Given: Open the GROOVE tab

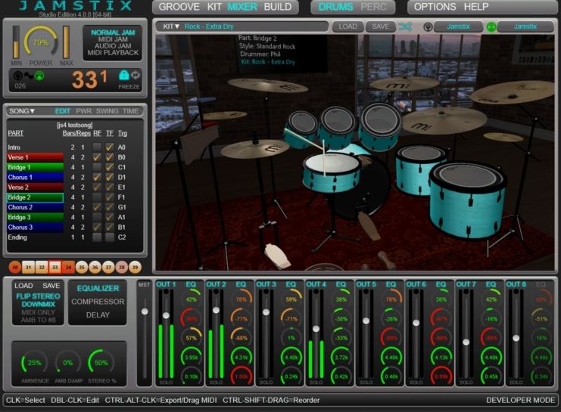Looking at the screenshot, I should pos(179,7).
